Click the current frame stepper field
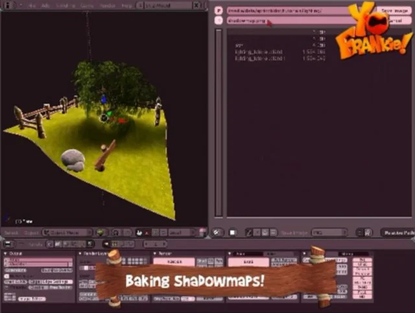Screen dimensions: 415x313 (156, 244)
